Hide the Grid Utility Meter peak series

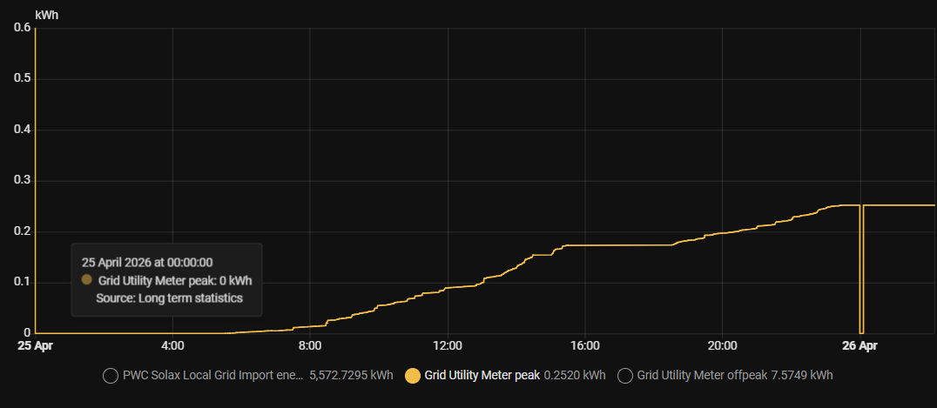point(412,376)
